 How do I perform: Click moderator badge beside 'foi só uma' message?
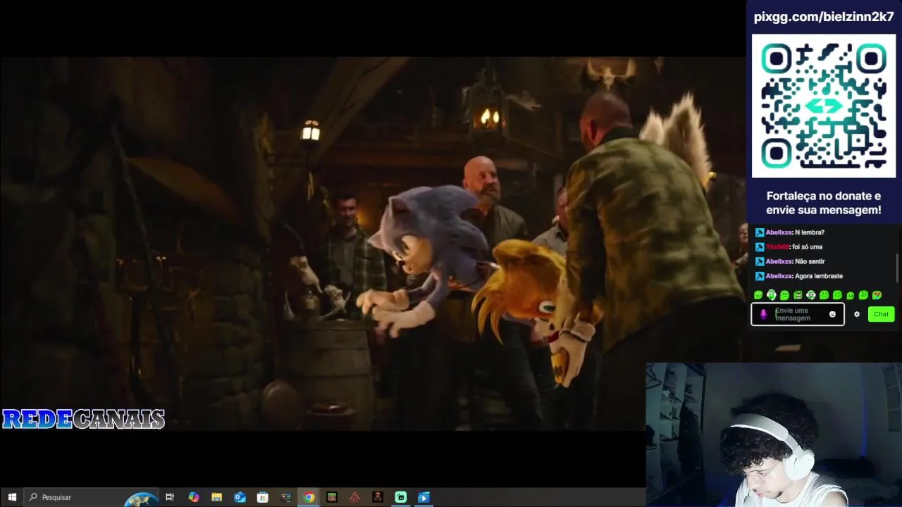coord(760,247)
